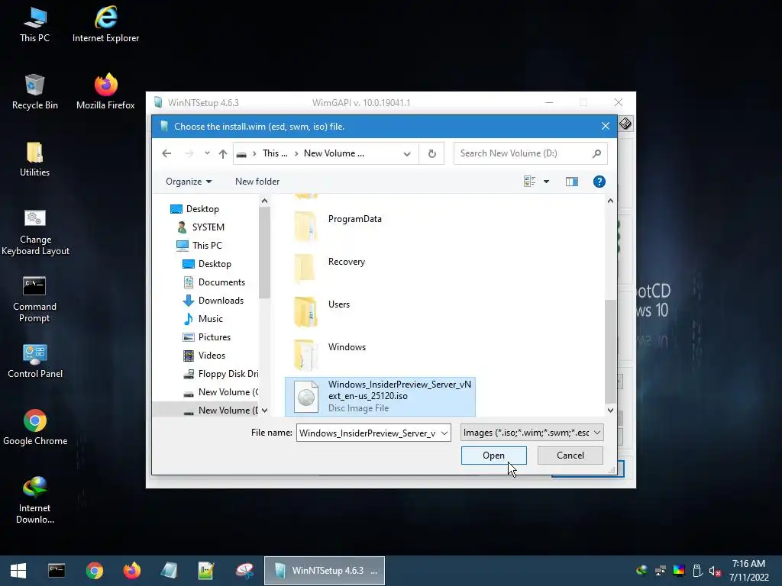Select Floppy Disk Drive in navigation pane

click(221, 374)
